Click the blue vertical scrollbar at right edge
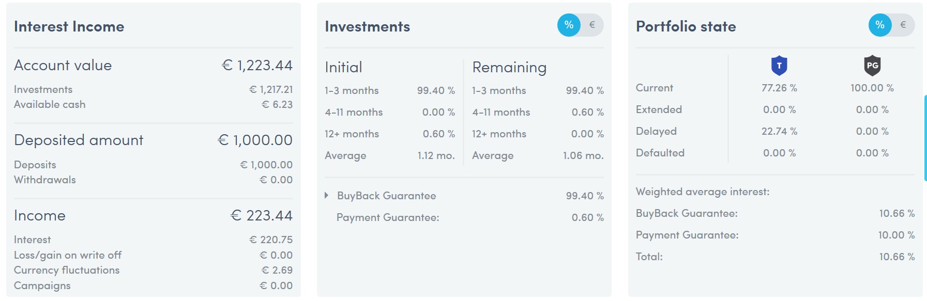Viewport: 927px width, 301px height. (x=925, y=138)
